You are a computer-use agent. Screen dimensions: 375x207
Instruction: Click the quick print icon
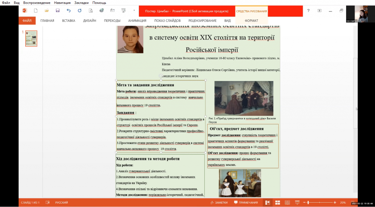click(x=102, y=11)
